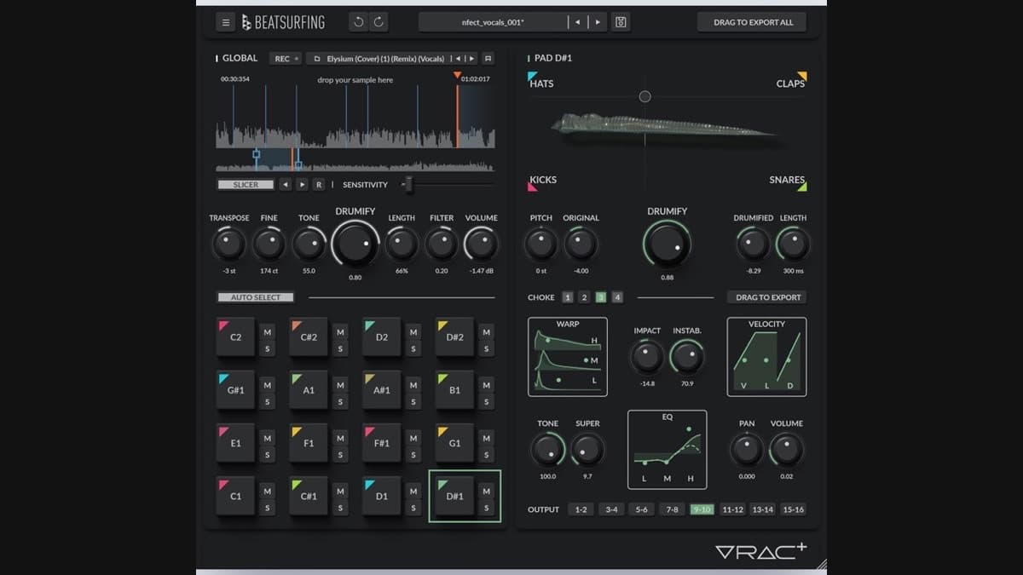Screen dimensions: 1023x575
Task: Click the Global Drumify large knob
Action: (355, 244)
